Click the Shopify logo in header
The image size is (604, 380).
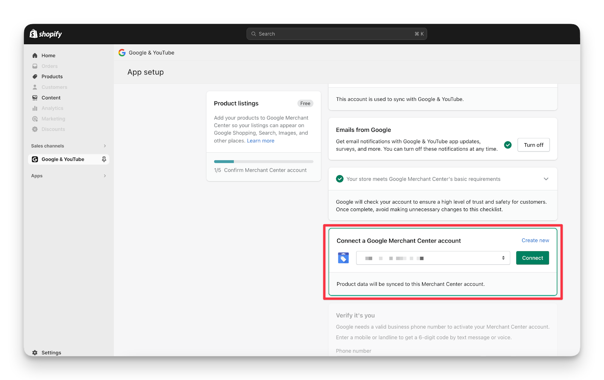[x=46, y=34]
